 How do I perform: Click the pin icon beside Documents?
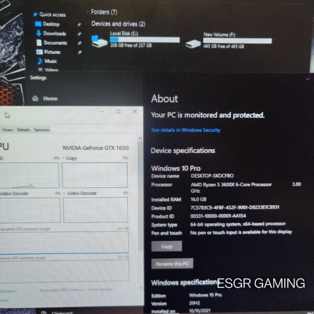80,43
